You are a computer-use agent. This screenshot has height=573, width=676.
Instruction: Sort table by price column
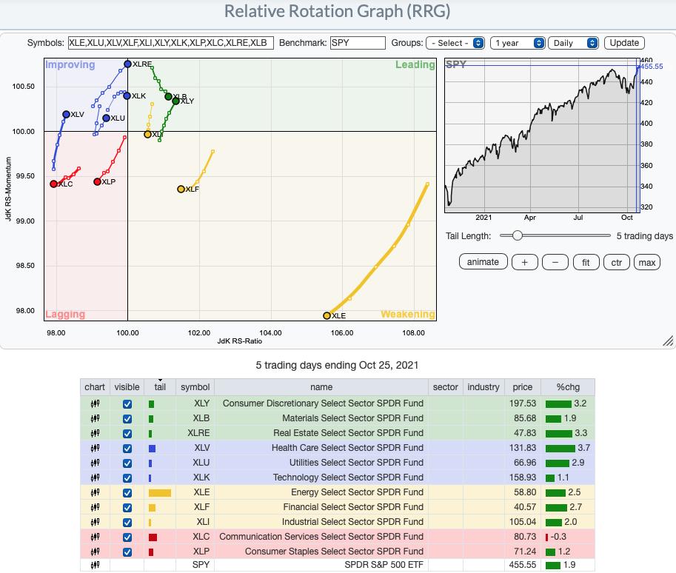point(523,387)
